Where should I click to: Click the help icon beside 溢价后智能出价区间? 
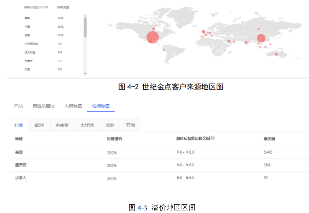(x=212, y=138)
